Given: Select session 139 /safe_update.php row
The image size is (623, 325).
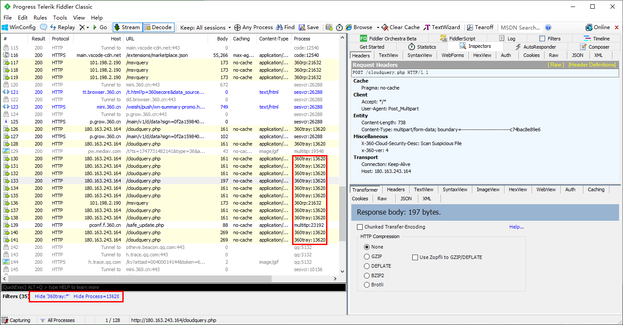Looking at the screenshot, I should tap(169, 225).
